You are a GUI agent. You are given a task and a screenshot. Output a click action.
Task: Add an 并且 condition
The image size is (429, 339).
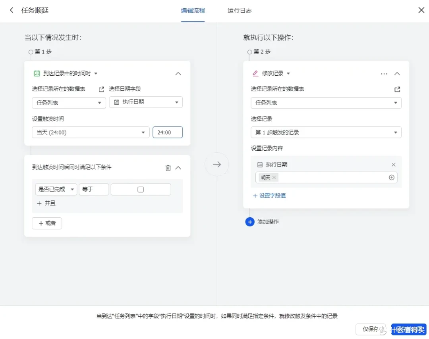click(x=46, y=203)
